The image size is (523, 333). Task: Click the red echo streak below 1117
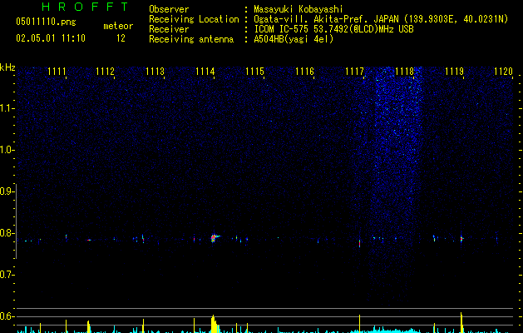click(x=359, y=243)
